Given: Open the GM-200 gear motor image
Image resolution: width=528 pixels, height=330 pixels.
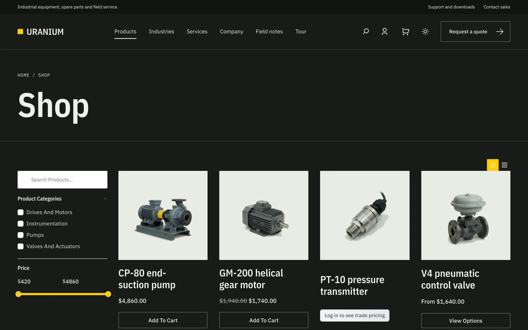Looking at the screenshot, I should (264, 215).
